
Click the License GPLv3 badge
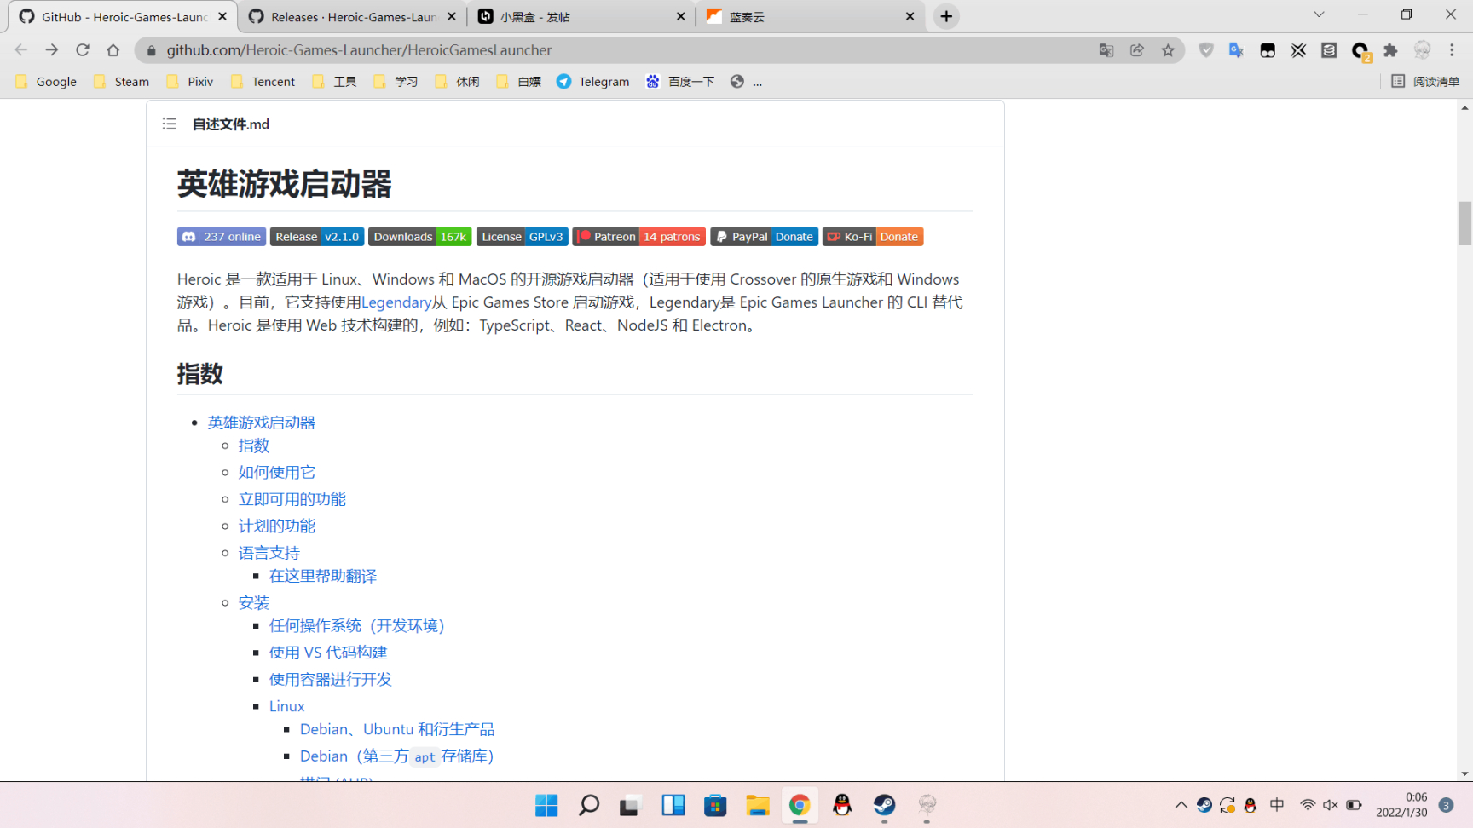pos(523,237)
